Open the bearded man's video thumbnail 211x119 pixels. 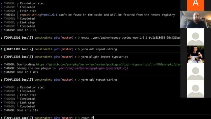point(196,20)
